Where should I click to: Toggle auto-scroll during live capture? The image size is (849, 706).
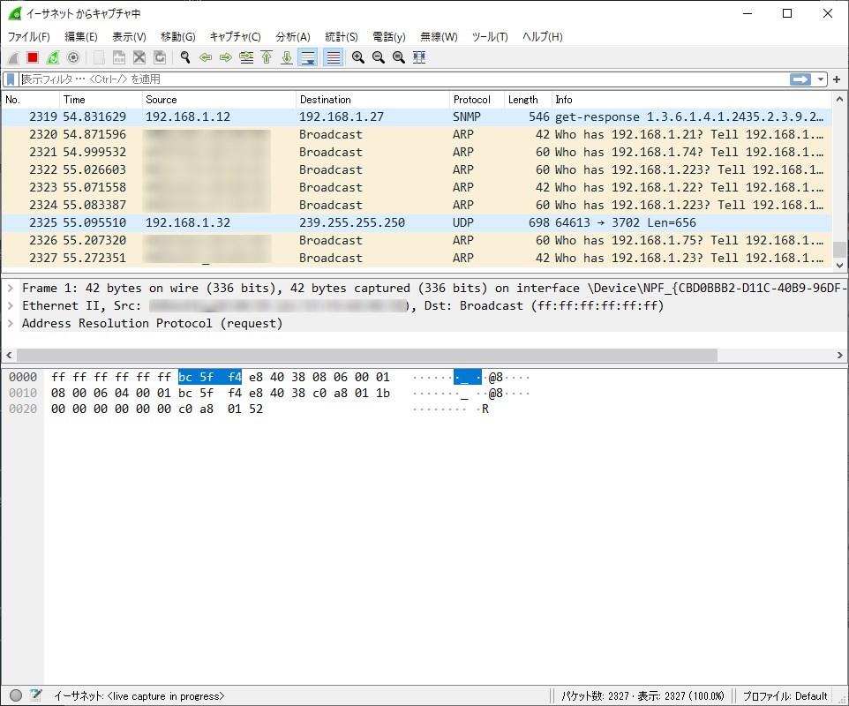tap(308, 57)
